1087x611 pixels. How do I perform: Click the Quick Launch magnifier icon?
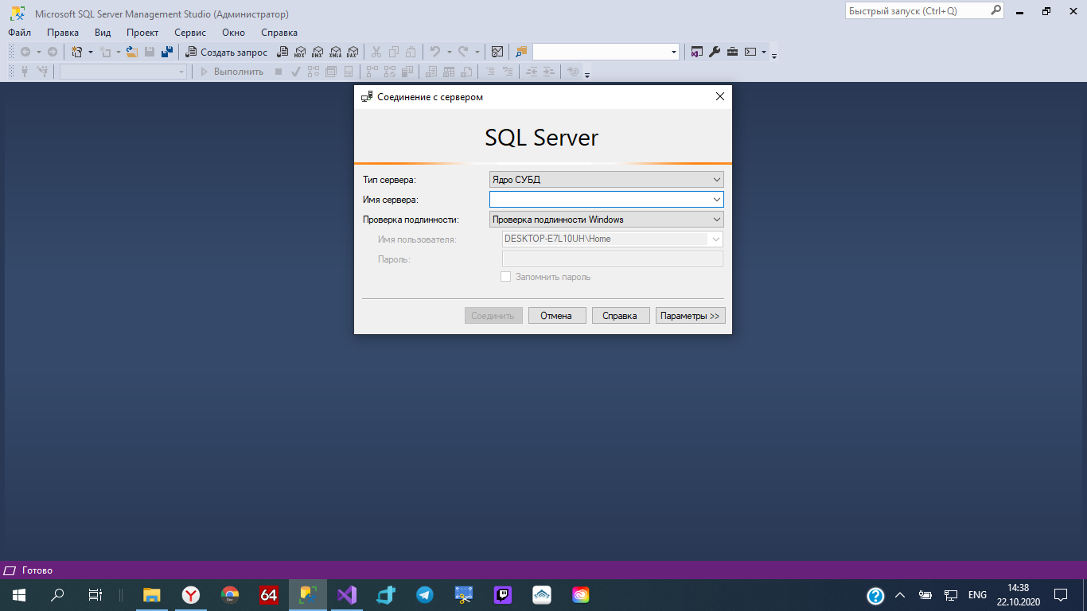pos(995,11)
